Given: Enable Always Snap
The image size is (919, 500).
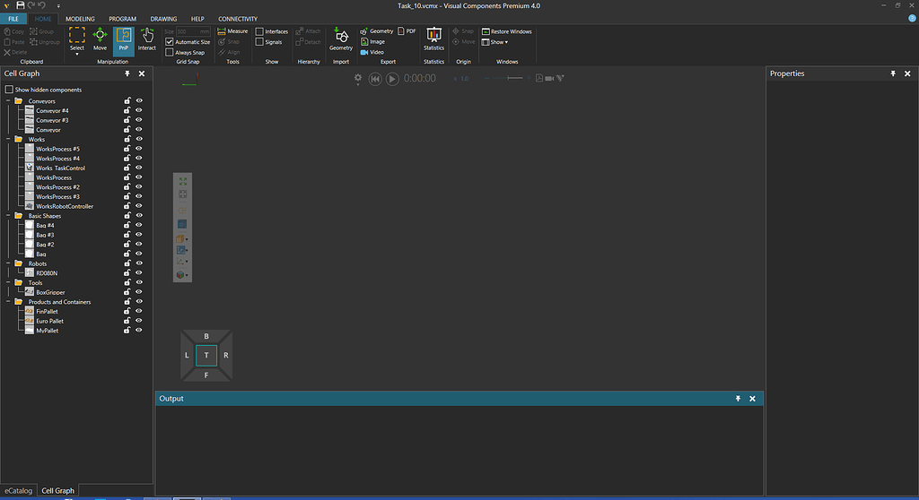Looking at the screenshot, I should [170, 52].
